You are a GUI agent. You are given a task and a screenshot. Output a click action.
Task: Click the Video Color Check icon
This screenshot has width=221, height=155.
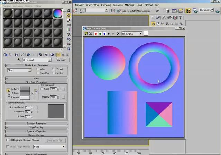click(x=68, y=30)
